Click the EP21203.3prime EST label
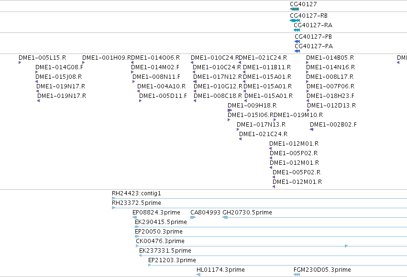 pos(172,260)
